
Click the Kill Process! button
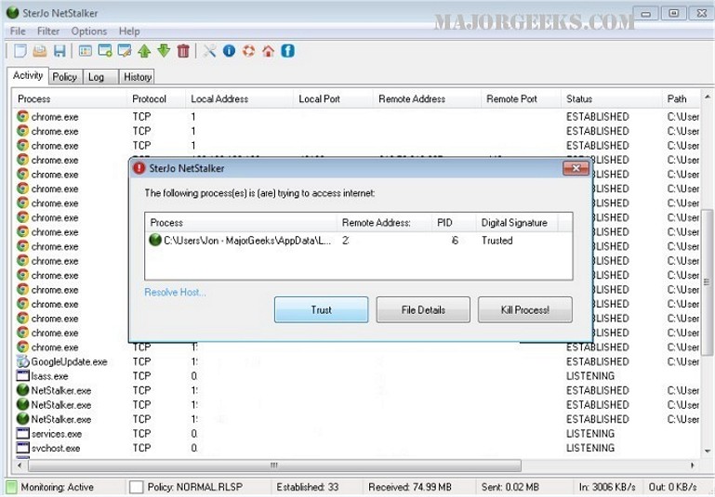point(524,309)
